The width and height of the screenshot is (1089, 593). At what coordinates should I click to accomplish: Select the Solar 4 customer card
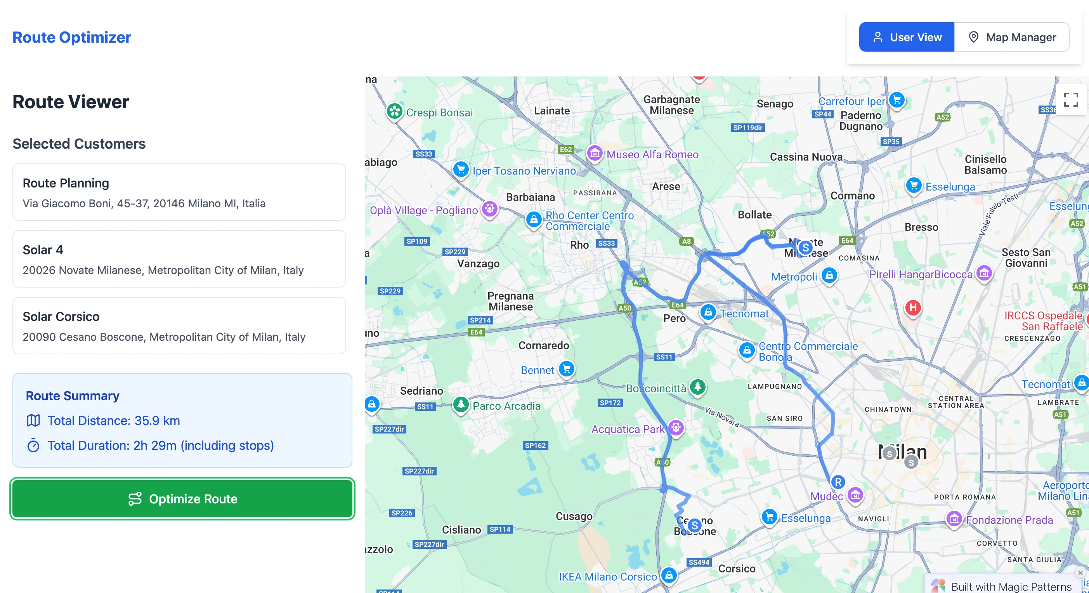pyautogui.click(x=179, y=259)
